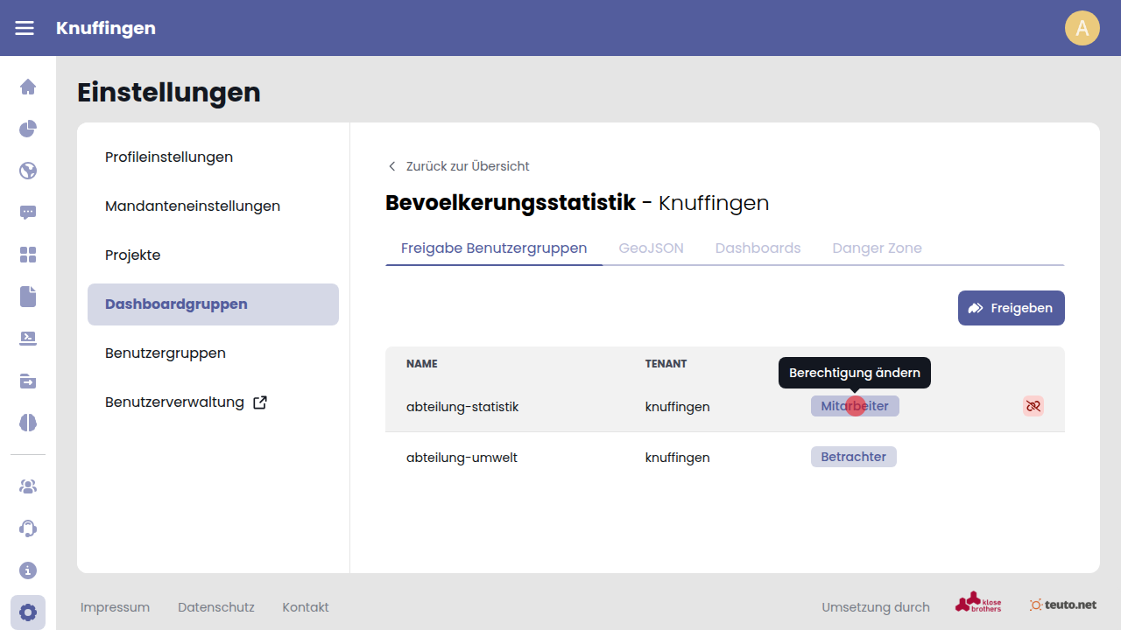Screen dimensions: 1121x630
Task: Open the Datenschutz footer link
Action: [215, 607]
